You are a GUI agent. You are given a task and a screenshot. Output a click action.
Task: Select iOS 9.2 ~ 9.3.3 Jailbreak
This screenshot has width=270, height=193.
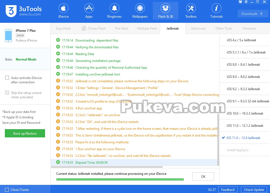[244, 89]
